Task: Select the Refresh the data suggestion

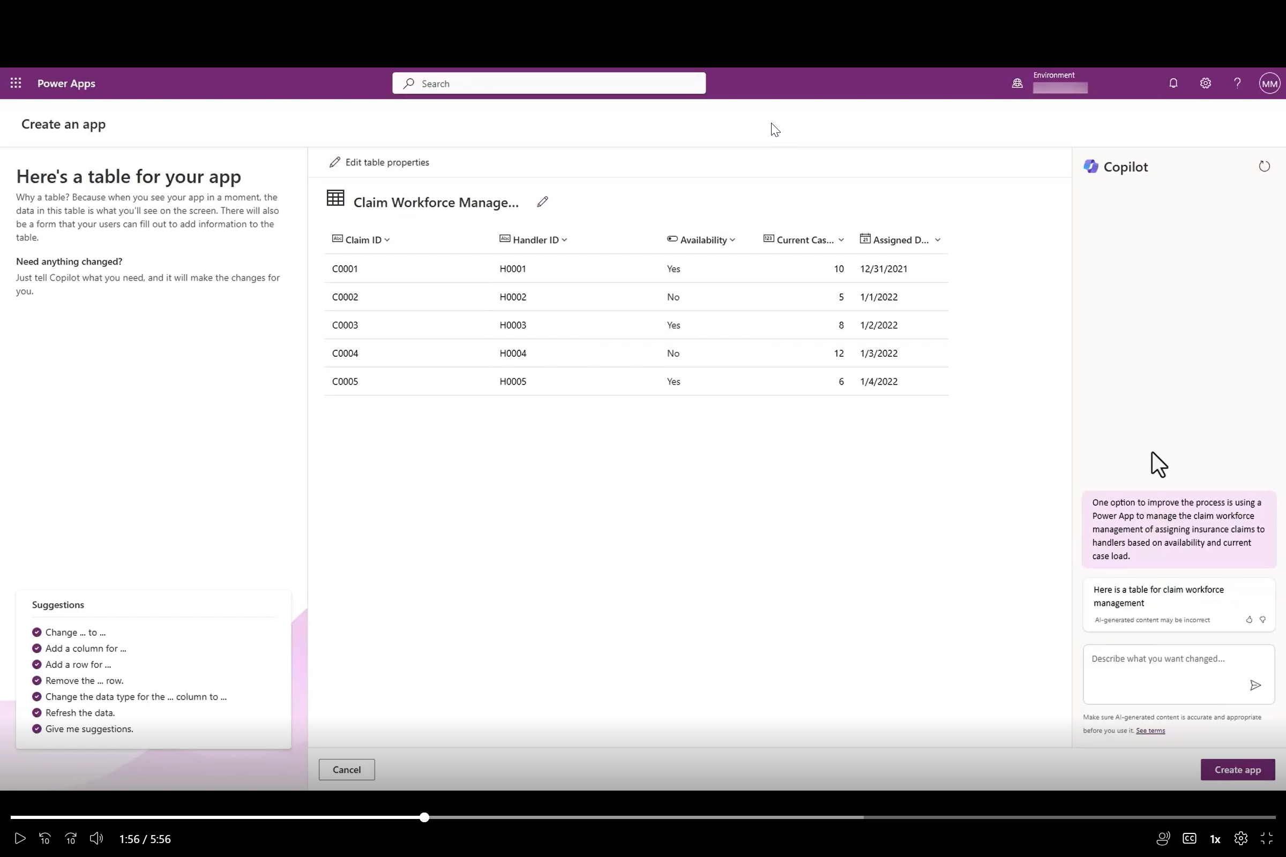Action: pos(80,712)
